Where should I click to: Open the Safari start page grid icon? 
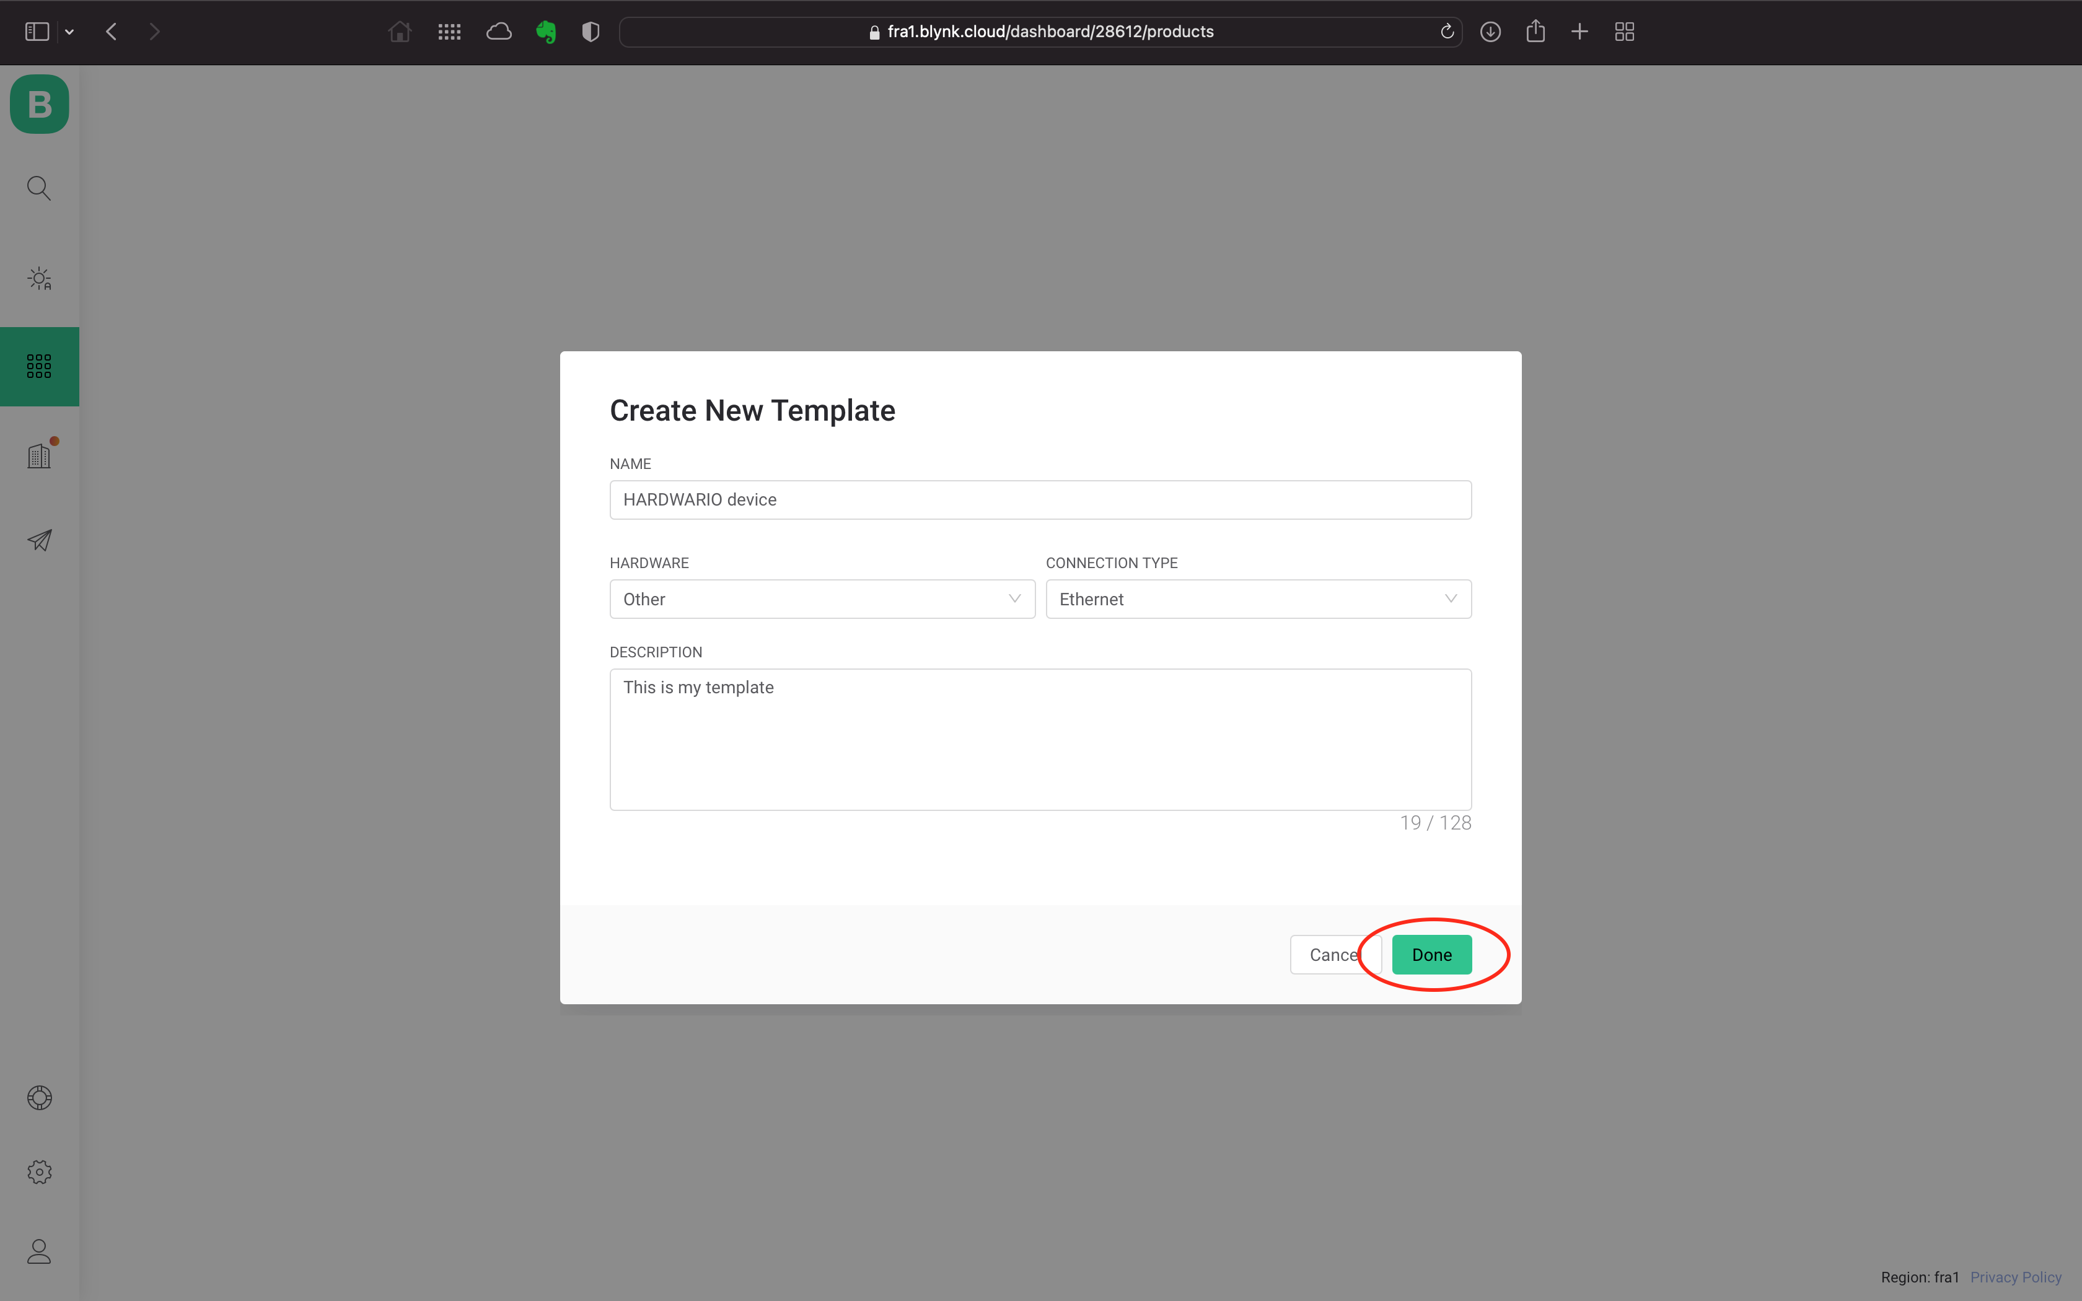[x=449, y=32]
